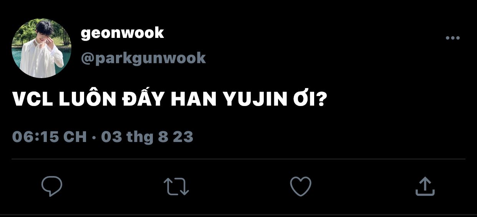This screenshot has height=217, width=477.
Task: Click the word HAN in the tweet
Action: pos(194,100)
